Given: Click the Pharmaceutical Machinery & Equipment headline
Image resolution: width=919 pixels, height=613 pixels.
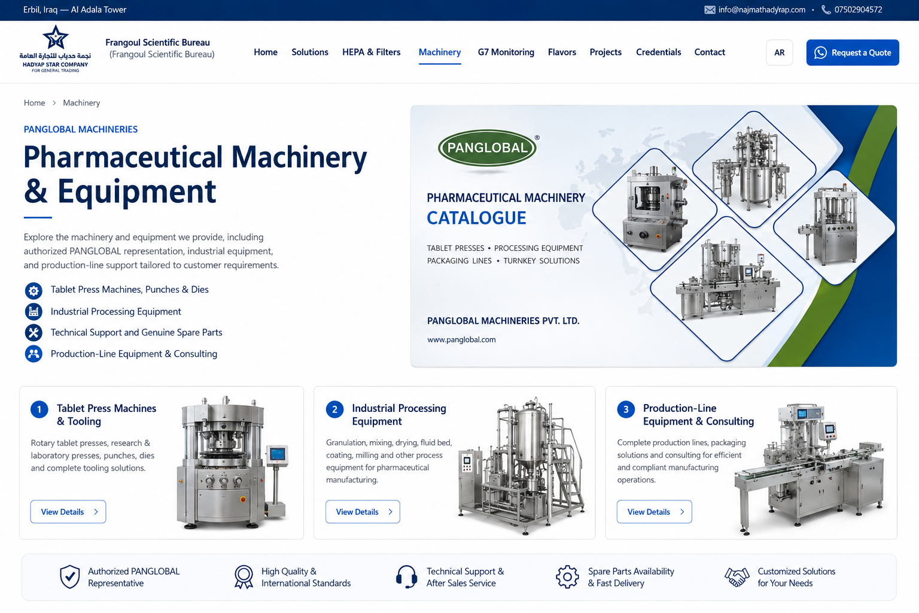Looking at the screenshot, I should pos(195,175).
